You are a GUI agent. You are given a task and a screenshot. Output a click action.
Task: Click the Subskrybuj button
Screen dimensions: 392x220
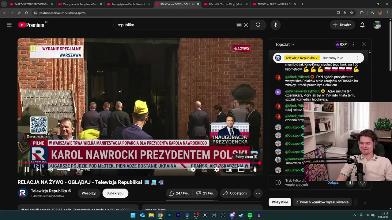point(115,193)
